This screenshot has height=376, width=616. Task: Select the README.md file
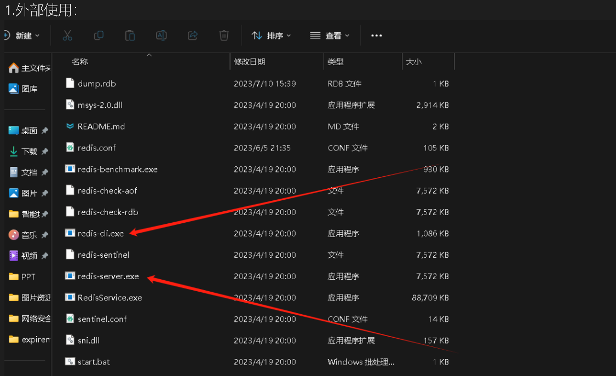101,126
